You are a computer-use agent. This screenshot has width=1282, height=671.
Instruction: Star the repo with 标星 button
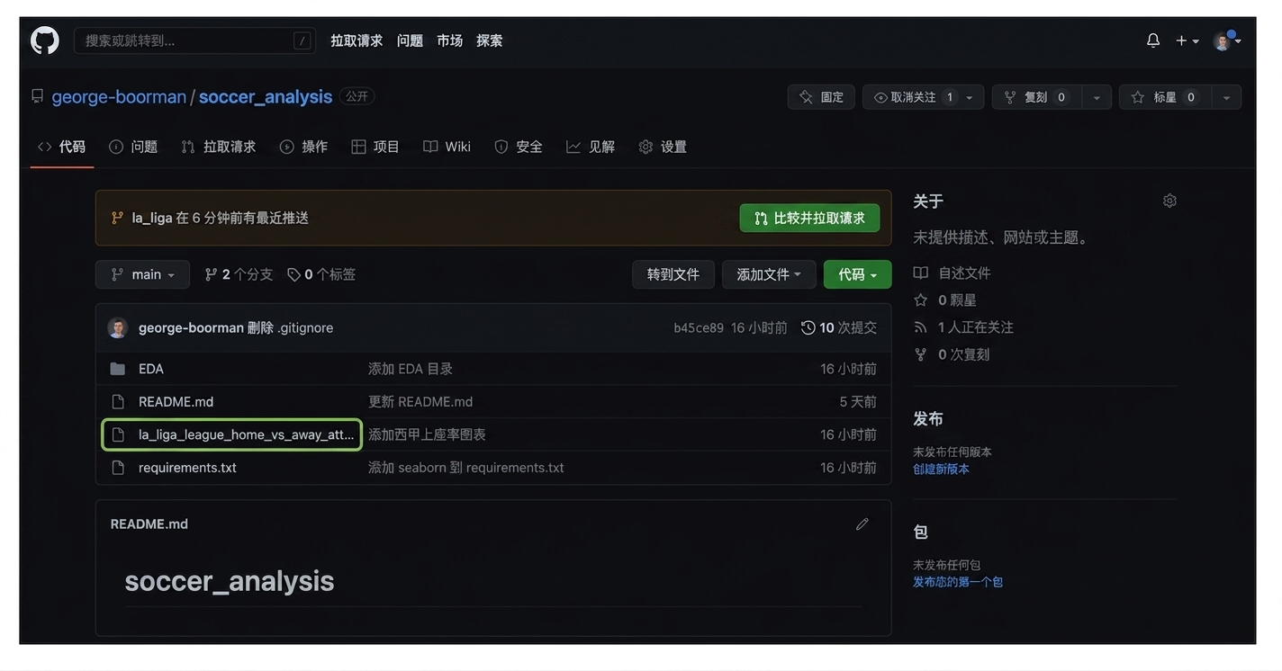tap(1165, 97)
